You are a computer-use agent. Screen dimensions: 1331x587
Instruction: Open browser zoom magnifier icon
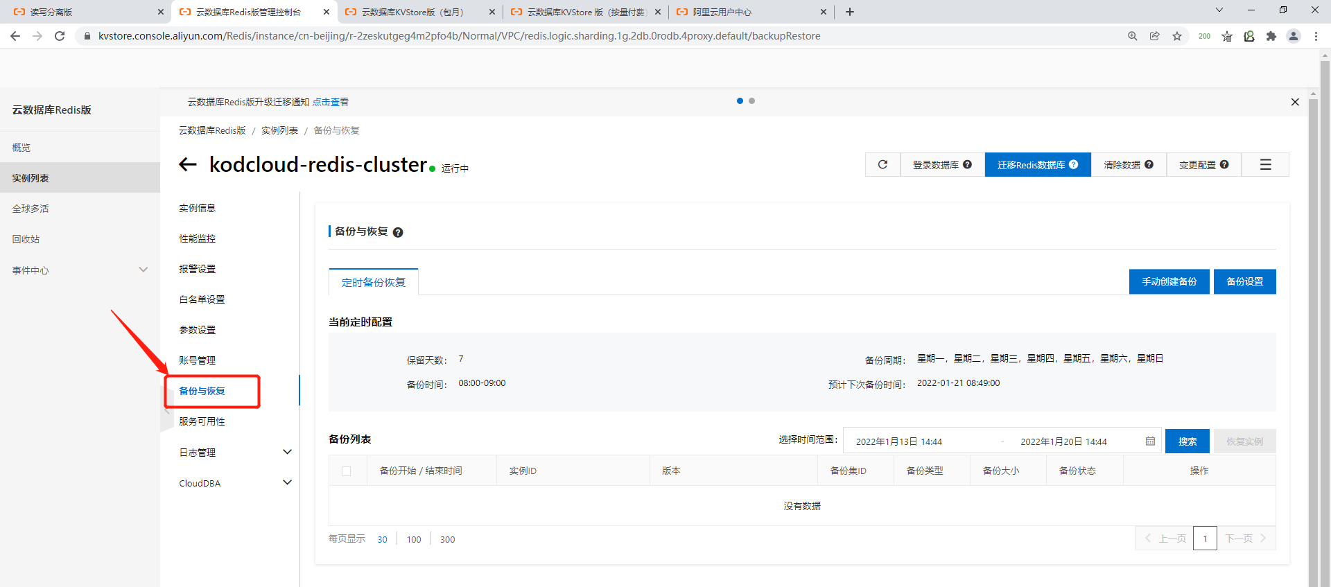[x=1133, y=36]
